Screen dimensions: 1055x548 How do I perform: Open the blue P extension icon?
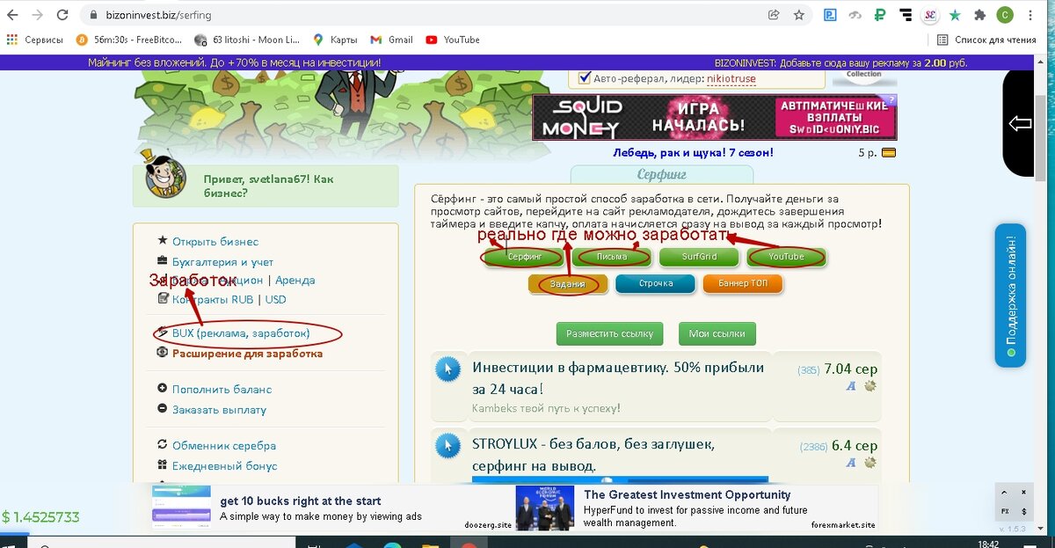click(x=830, y=15)
